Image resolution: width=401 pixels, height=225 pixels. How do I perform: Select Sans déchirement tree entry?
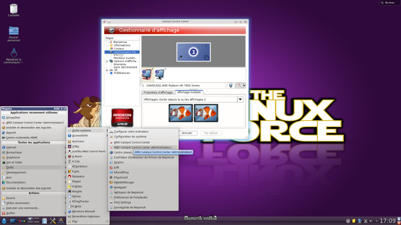pos(125,67)
